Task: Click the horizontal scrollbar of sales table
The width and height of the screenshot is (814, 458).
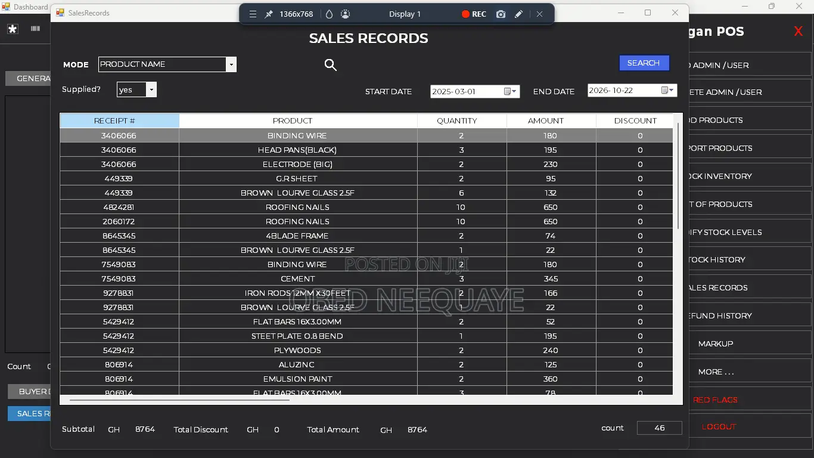Action: (x=179, y=400)
